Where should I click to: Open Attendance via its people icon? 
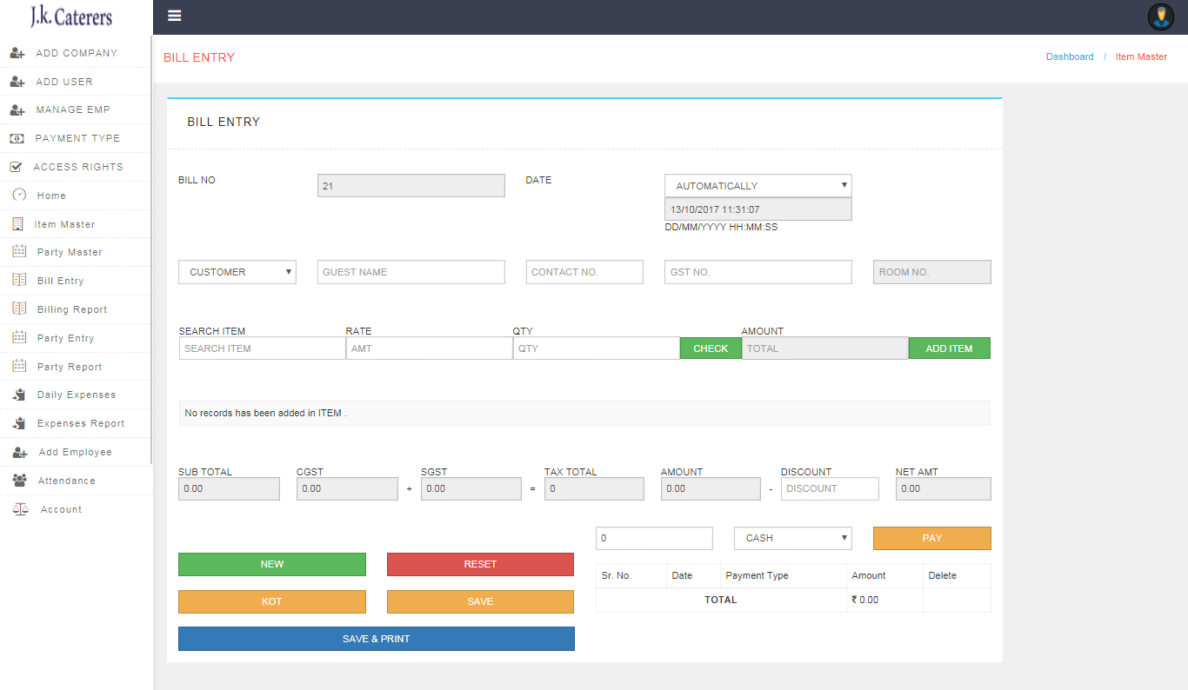tap(17, 480)
